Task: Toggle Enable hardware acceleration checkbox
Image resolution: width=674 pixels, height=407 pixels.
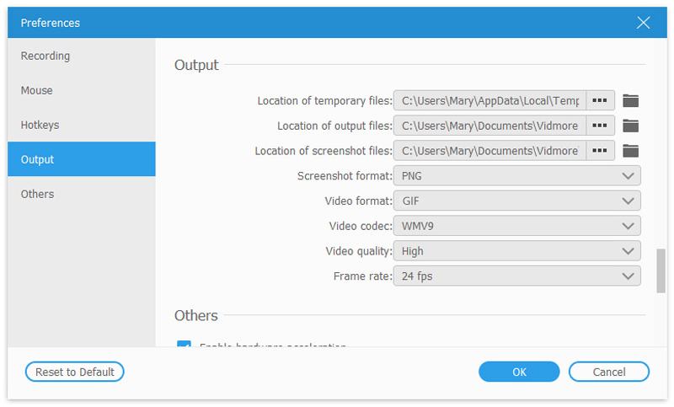Action: click(x=184, y=345)
